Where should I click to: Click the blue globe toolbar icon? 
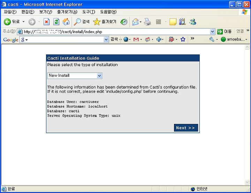126,39
